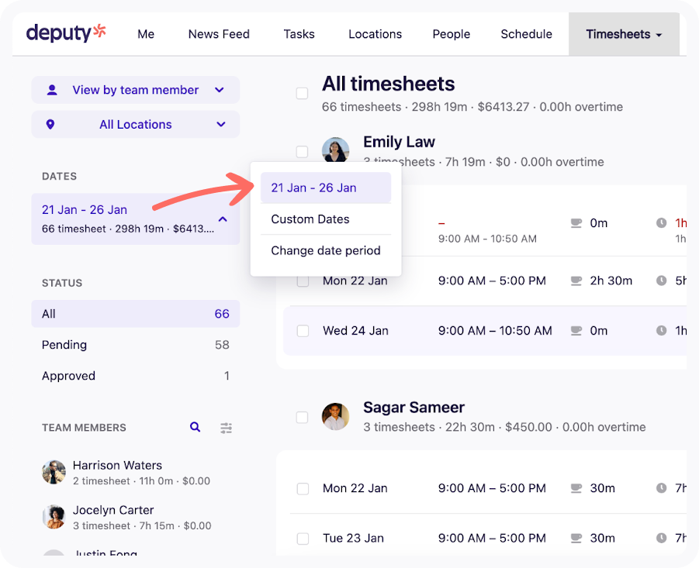Expand the Timesheets navigation dropdown
Screen dimensions: 699x568
click(x=659, y=34)
